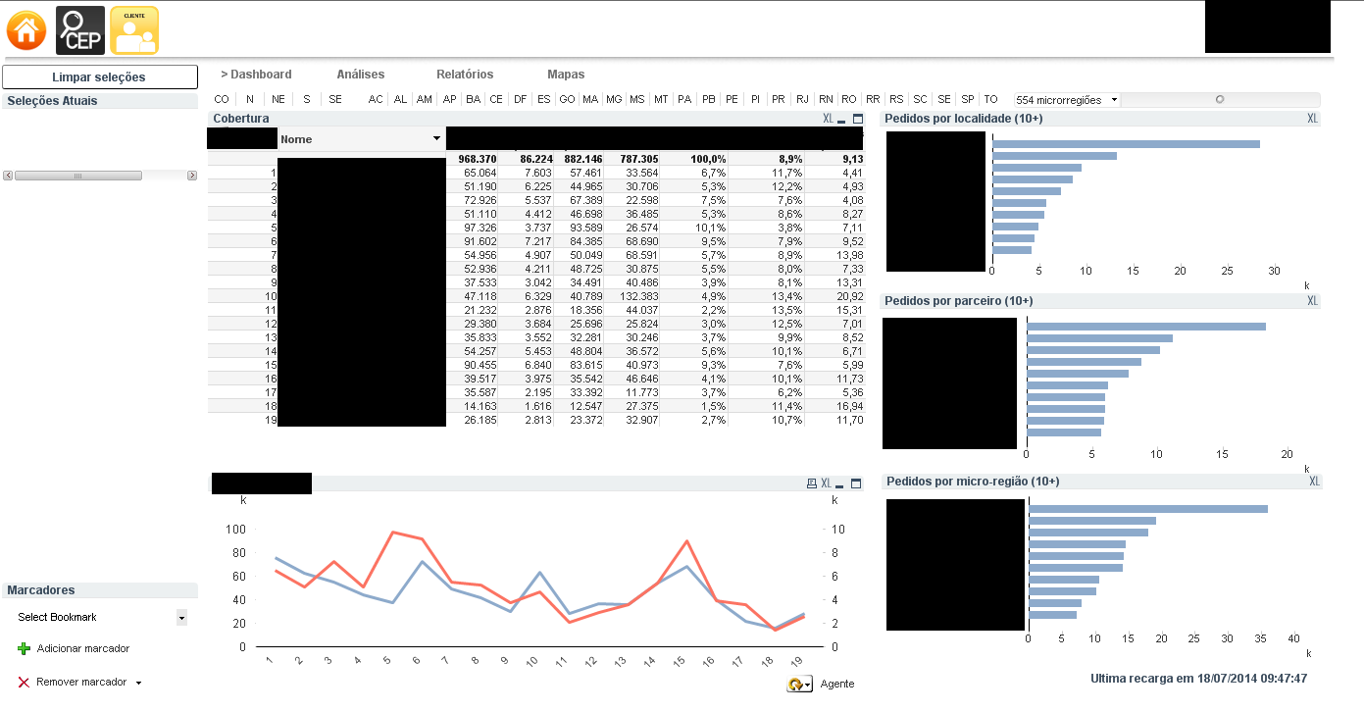Click the red X remove-bookmark icon

25,683
